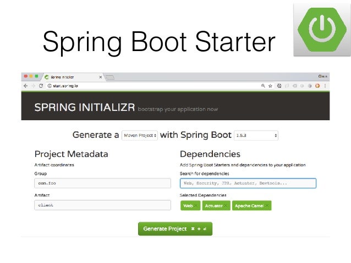This screenshot has height=263, width=351.
Task: Click the Chrome profile name button
Action: point(323,76)
